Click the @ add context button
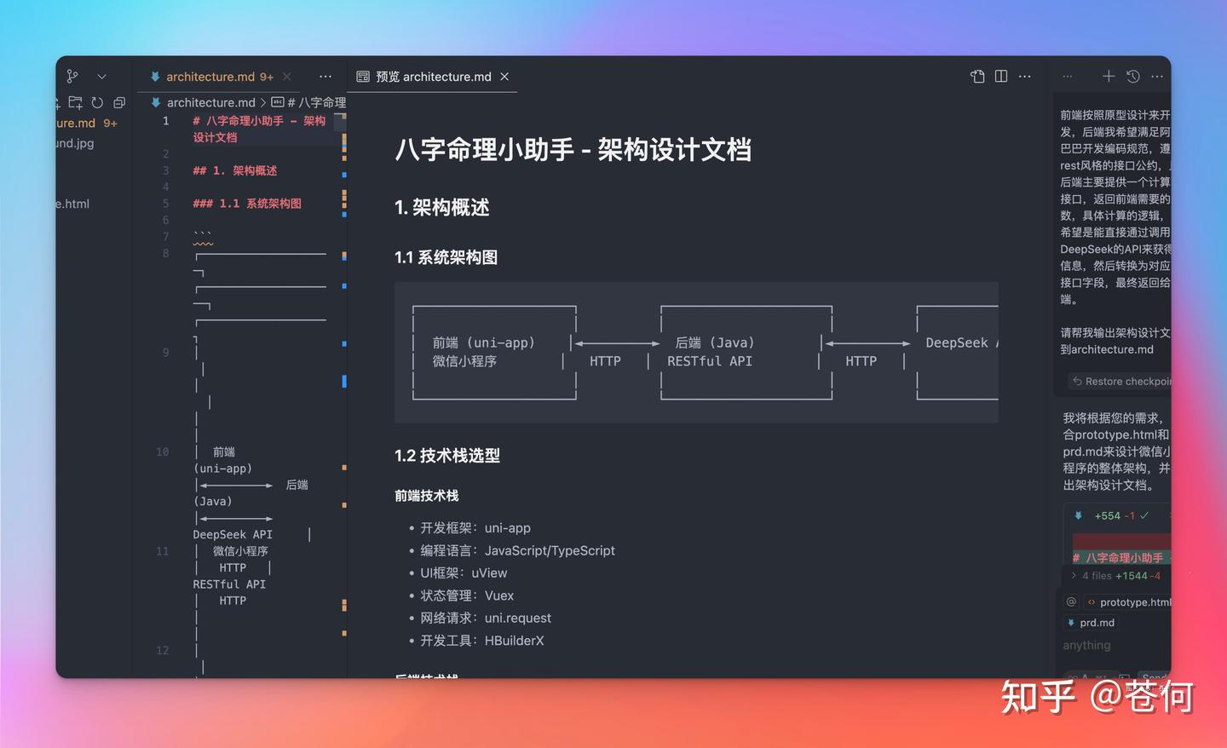The width and height of the screenshot is (1227, 748). 1071,601
